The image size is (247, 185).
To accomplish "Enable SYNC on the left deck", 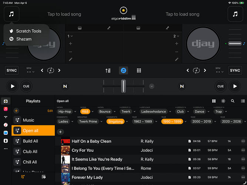I will (12, 70).
